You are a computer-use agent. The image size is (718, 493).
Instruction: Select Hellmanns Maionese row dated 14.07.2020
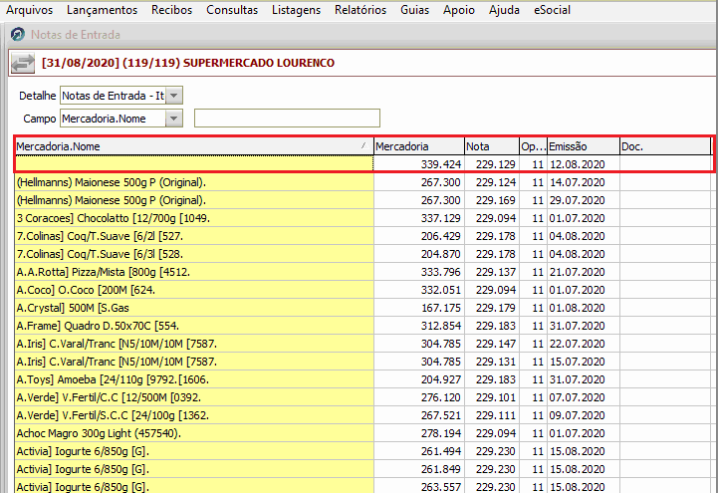(x=362, y=182)
